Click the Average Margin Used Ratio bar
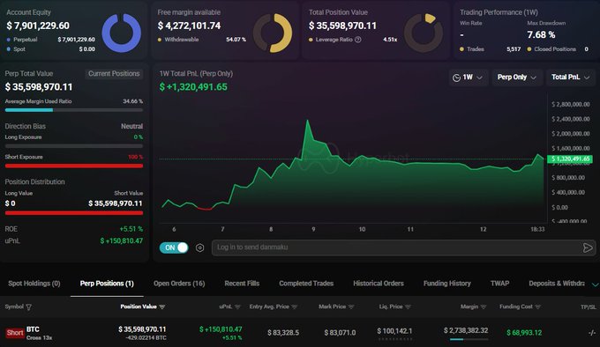The width and height of the screenshot is (600, 347). tap(74, 110)
